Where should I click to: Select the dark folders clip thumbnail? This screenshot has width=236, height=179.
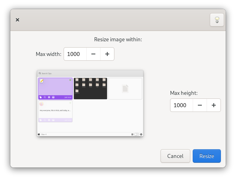click(91, 89)
